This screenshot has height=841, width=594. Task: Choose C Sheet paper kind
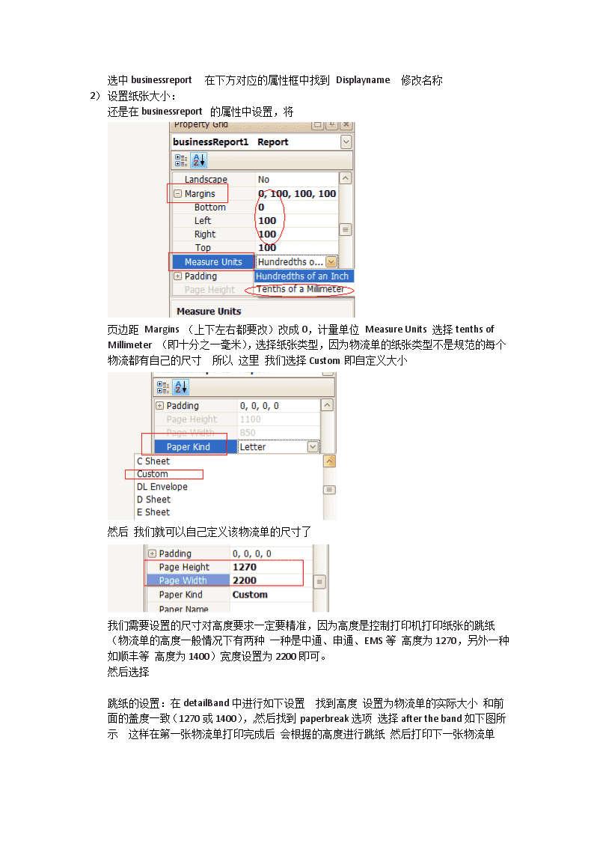click(x=153, y=461)
